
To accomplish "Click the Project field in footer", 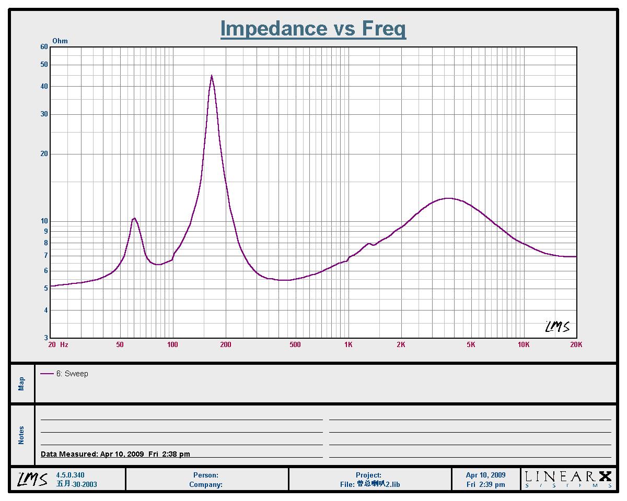I will (368, 475).
